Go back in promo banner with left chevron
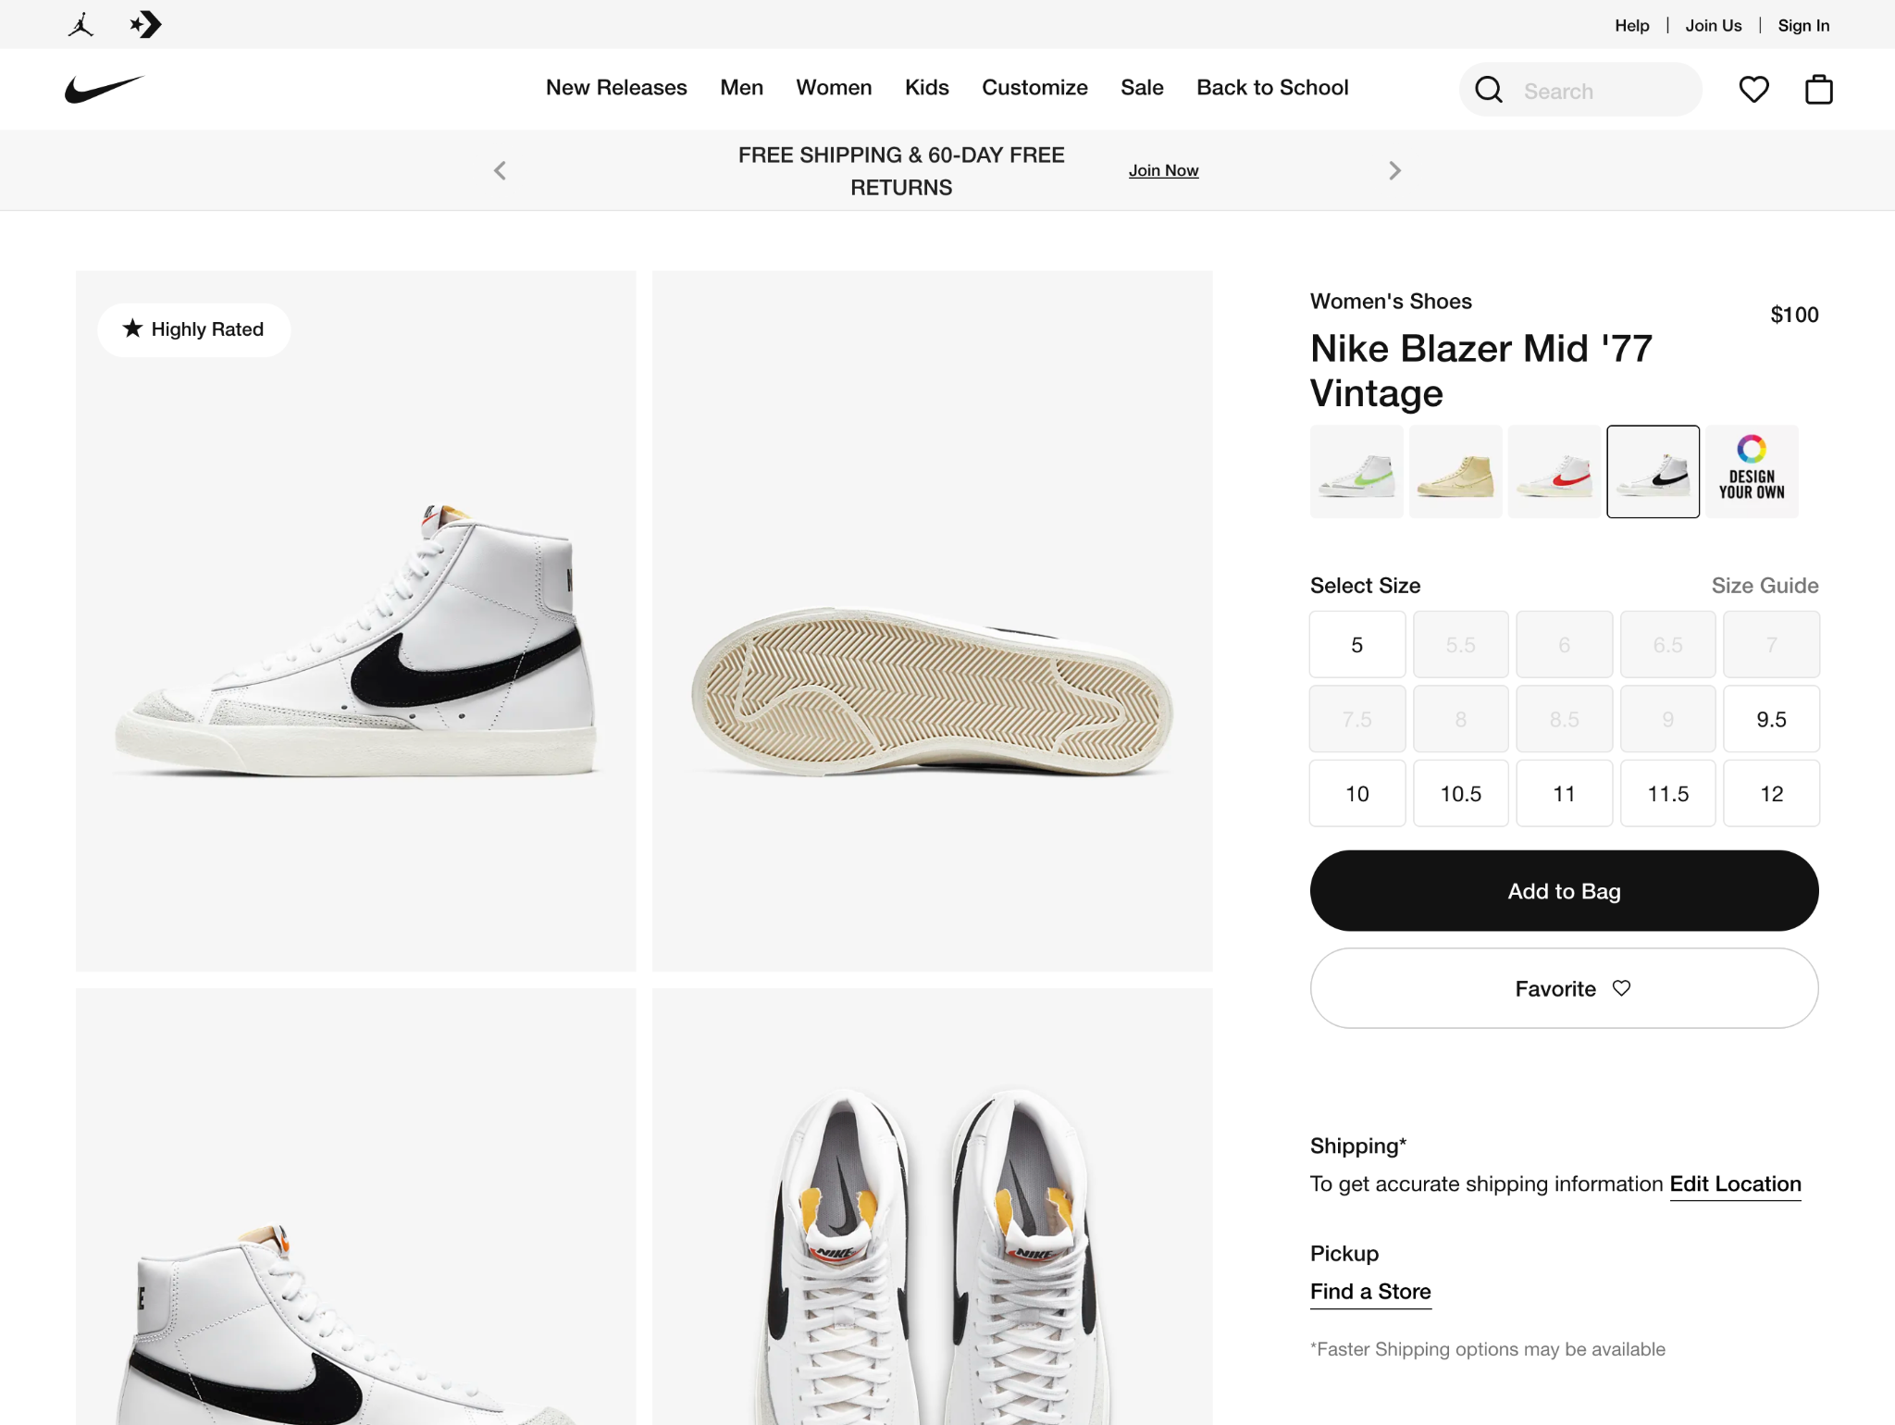The image size is (1895, 1425). (x=499, y=169)
